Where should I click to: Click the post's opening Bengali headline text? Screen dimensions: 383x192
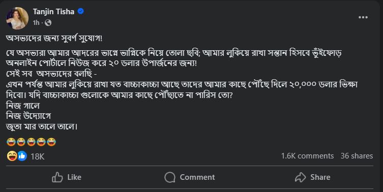coord(54,38)
